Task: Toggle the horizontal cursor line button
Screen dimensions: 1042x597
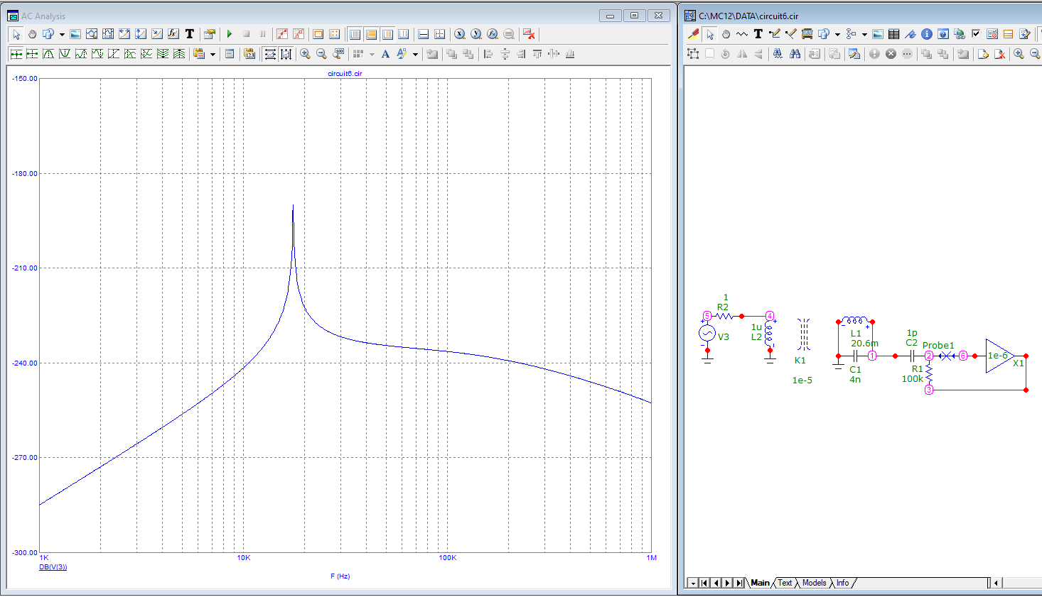Action: click(423, 33)
